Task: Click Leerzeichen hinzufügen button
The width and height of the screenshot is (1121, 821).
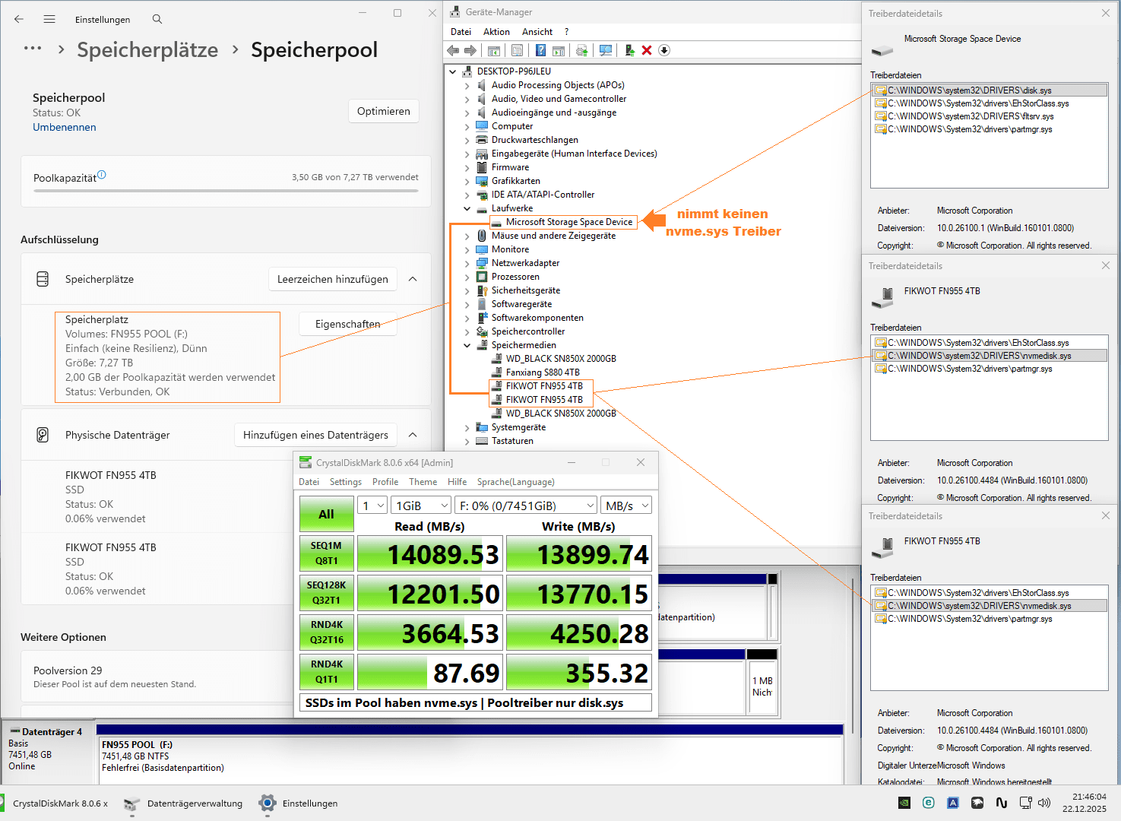Action: (333, 279)
